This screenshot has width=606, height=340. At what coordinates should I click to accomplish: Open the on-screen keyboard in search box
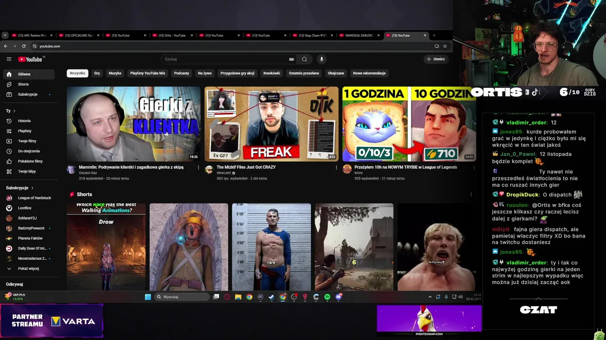[292, 59]
